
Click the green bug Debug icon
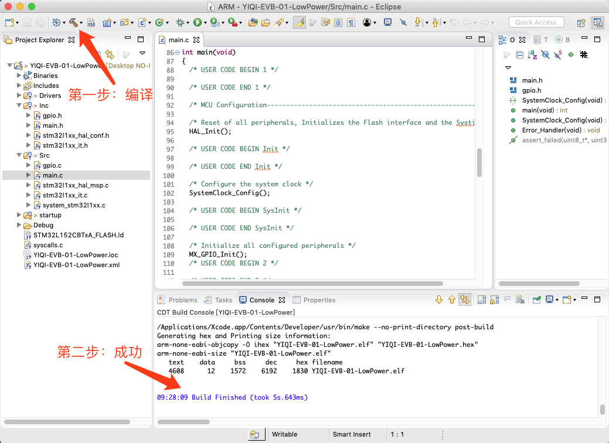[180, 22]
